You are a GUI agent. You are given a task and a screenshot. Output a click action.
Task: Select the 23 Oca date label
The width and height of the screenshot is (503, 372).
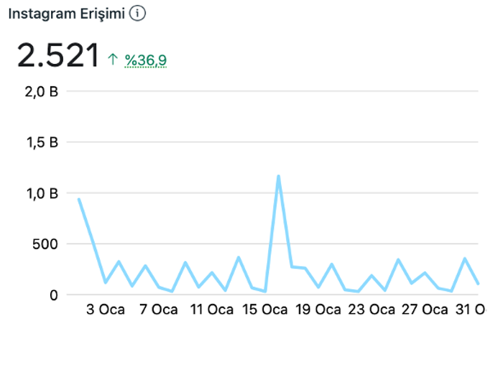[x=372, y=310]
